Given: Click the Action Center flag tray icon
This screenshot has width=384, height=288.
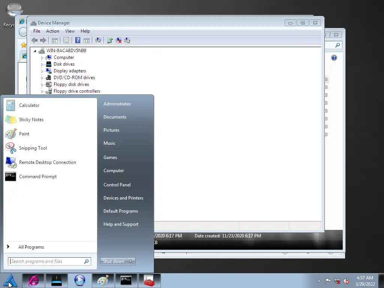Looking at the screenshot, I should 328,281.
